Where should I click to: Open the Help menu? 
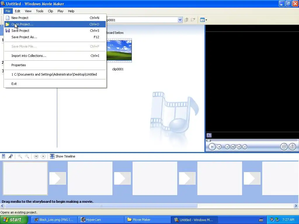pyautogui.click(x=71, y=11)
